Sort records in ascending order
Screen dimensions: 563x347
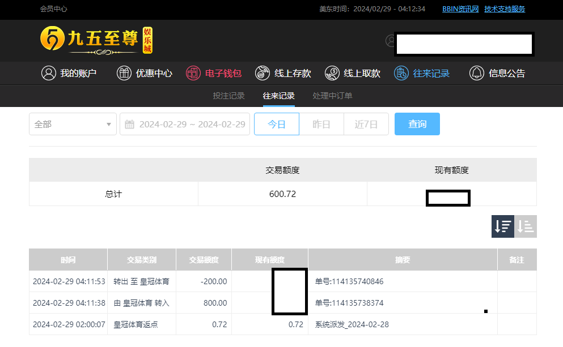[526, 226]
